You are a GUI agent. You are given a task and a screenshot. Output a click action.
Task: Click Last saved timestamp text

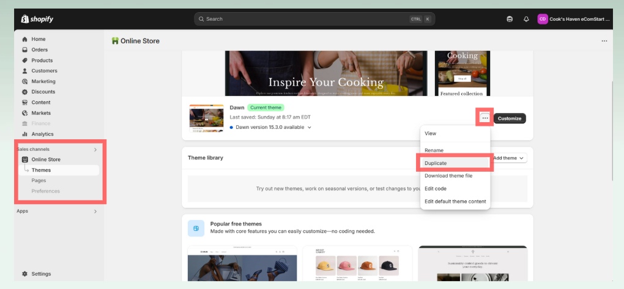point(270,117)
